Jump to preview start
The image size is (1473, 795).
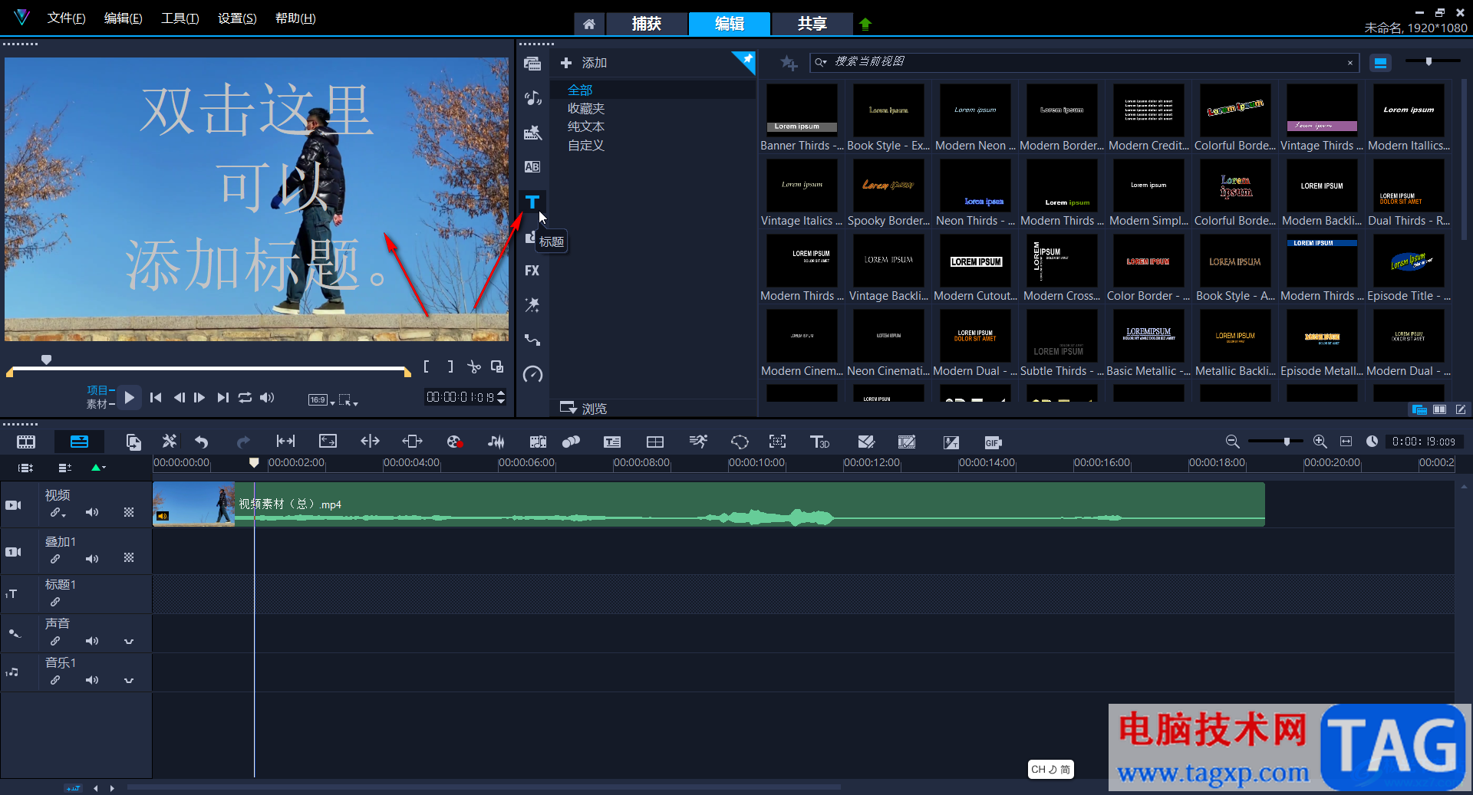coord(156,397)
